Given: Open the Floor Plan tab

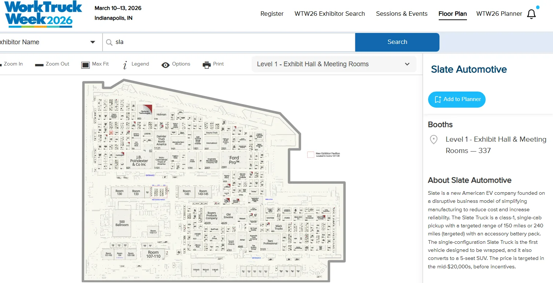Looking at the screenshot, I should pos(453,14).
